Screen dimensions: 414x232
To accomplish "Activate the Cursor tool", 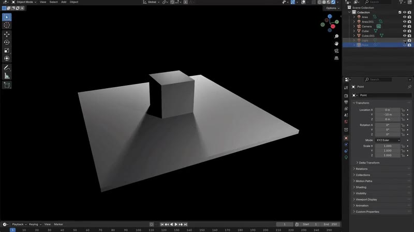I will click(7, 25).
